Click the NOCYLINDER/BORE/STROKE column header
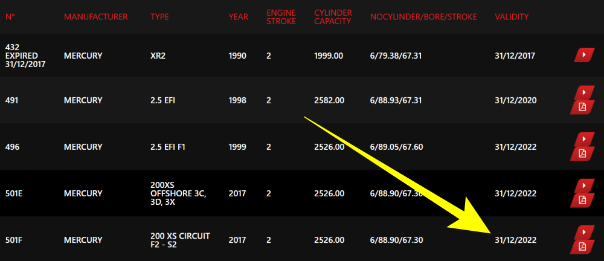 click(x=424, y=17)
